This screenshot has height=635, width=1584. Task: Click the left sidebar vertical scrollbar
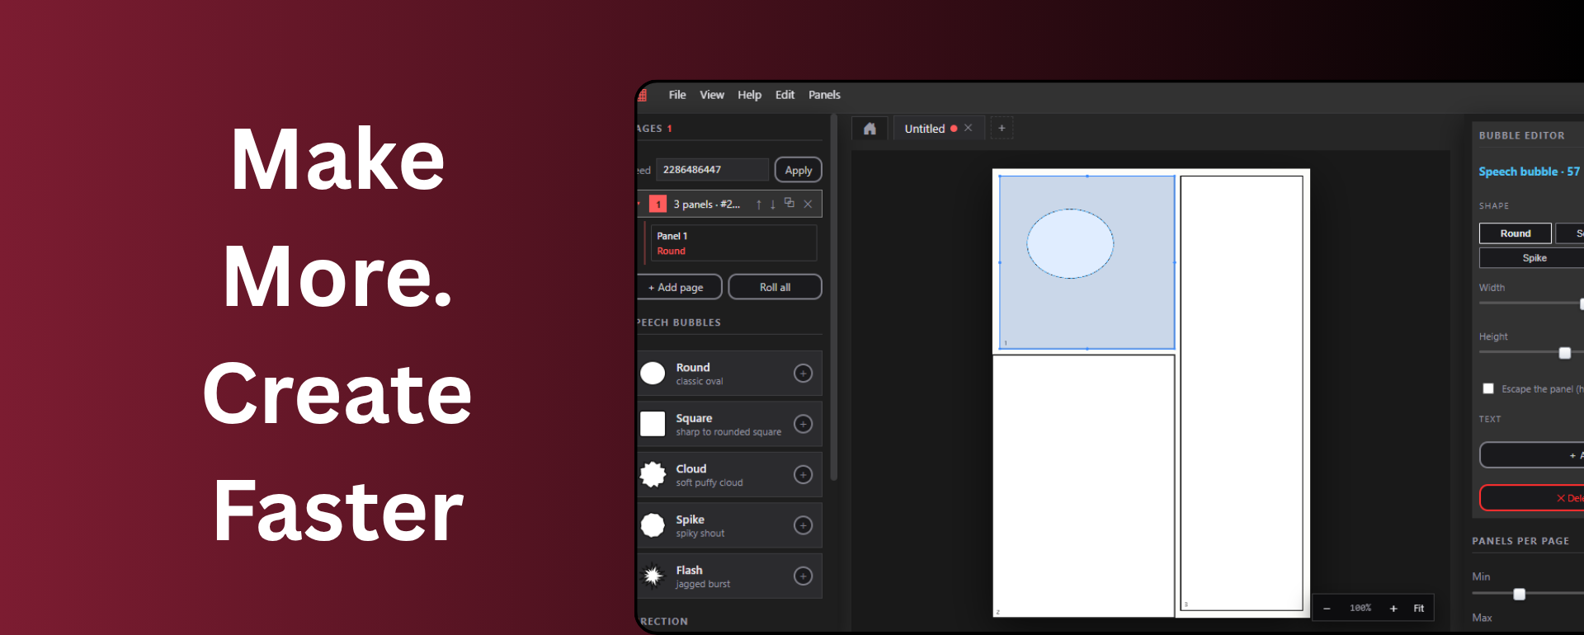click(x=834, y=297)
